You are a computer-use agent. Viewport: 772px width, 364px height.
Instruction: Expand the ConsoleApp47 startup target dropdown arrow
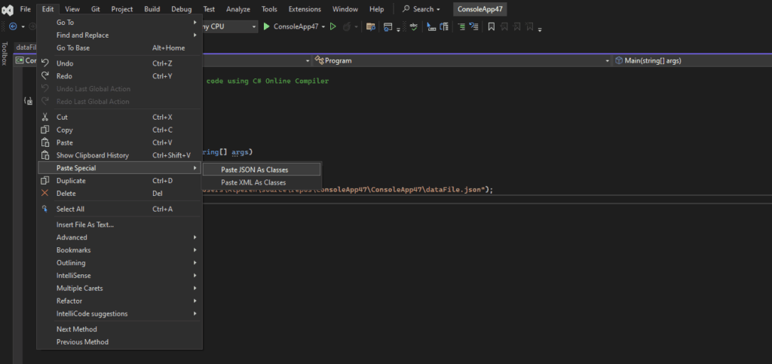[x=323, y=26]
